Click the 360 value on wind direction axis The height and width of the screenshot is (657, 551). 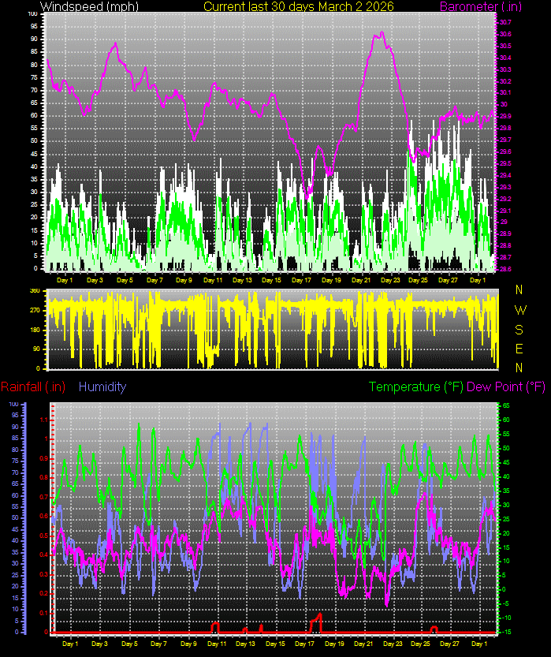click(35, 291)
